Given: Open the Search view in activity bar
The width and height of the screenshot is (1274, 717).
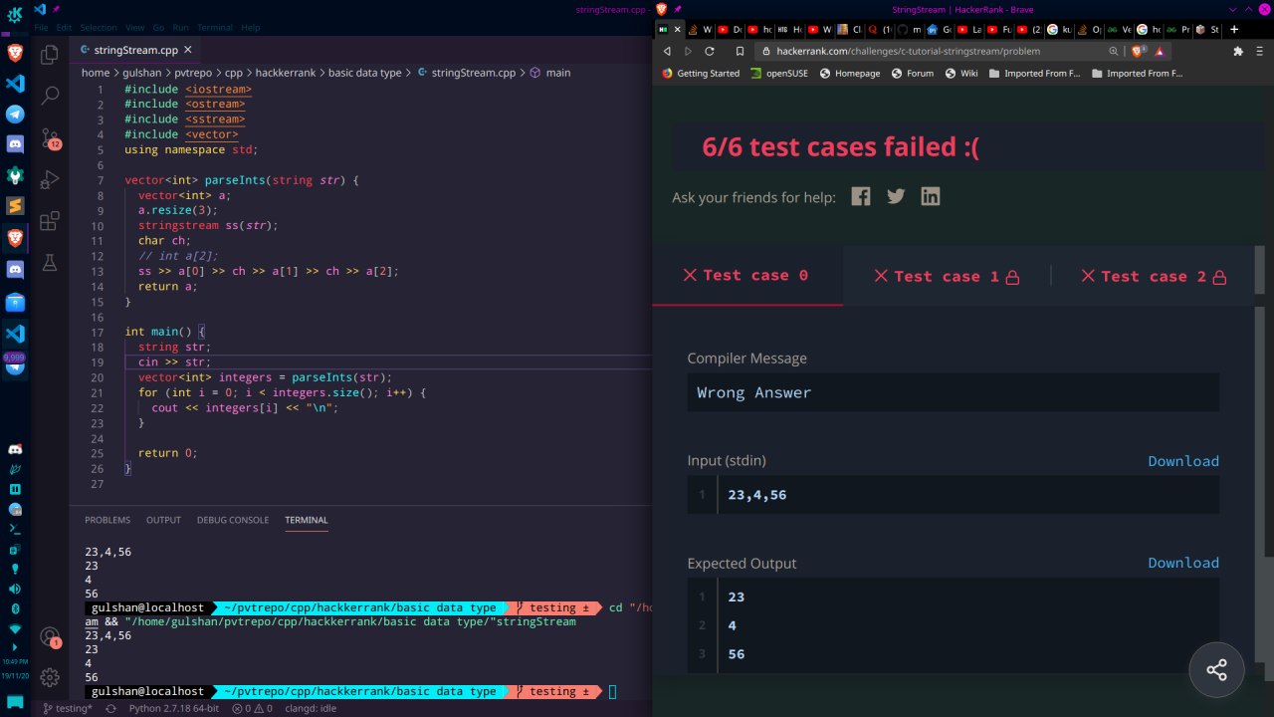Looking at the screenshot, I should 49,96.
